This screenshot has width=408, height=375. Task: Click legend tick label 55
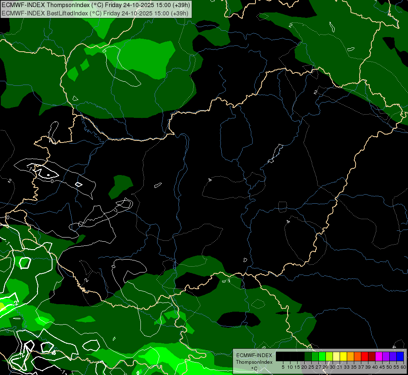point(396,367)
